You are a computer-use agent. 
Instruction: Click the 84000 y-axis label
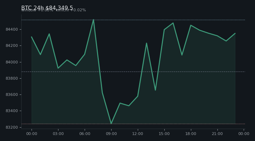(12, 62)
